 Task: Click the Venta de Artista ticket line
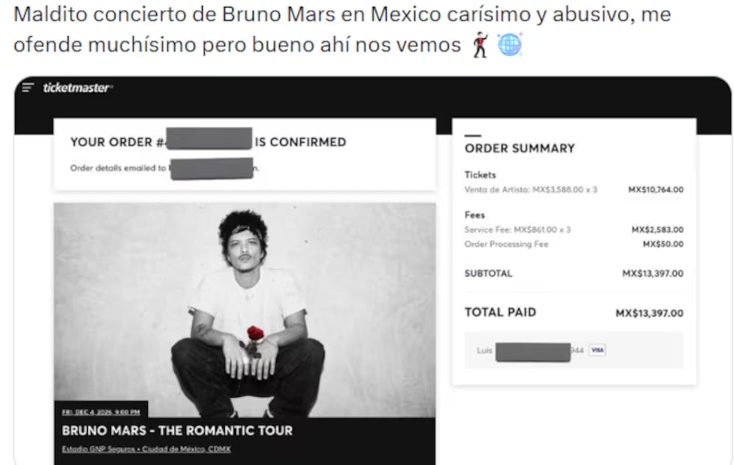[574, 190]
